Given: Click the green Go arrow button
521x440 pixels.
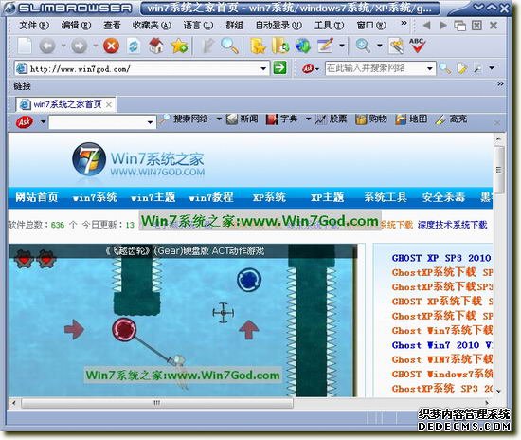Looking at the screenshot, I should click(279, 68).
